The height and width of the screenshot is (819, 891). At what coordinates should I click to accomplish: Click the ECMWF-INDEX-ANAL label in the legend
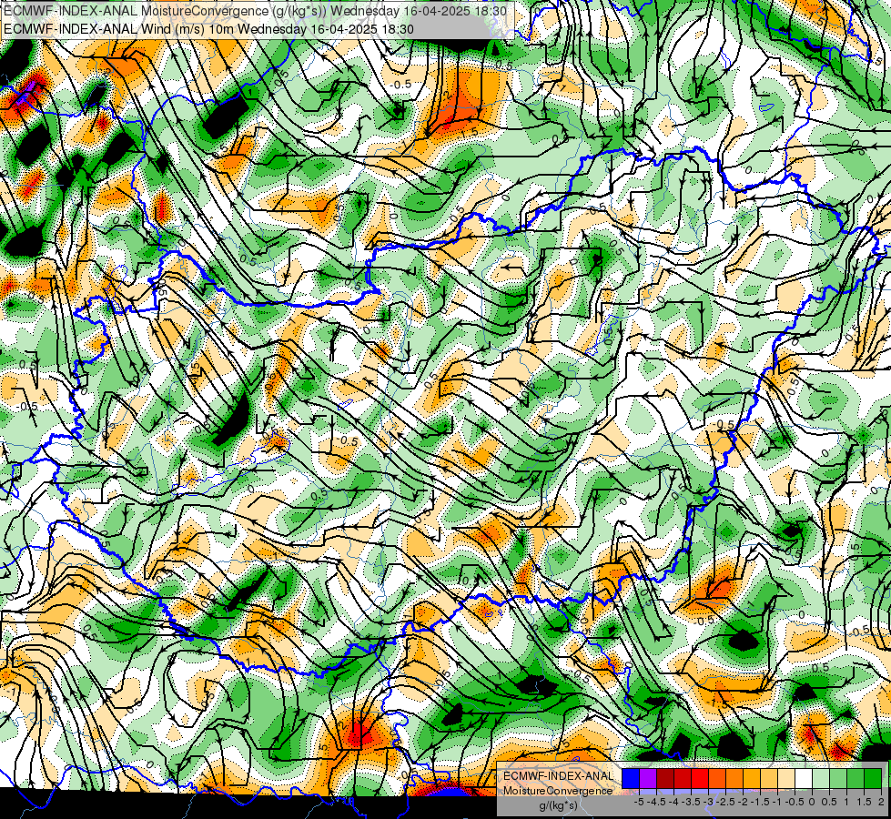(x=558, y=776)
